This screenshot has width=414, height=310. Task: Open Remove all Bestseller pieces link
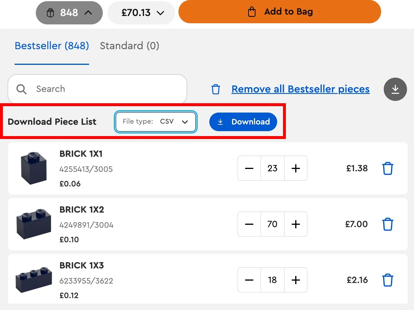pos(300,89)
